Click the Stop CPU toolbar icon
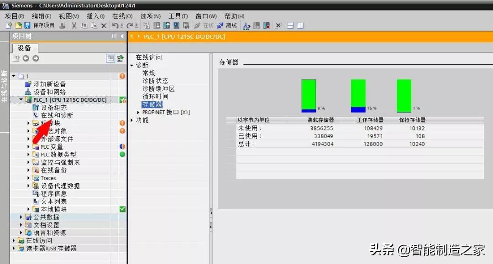The image size is (493, 264). [267, 26]
